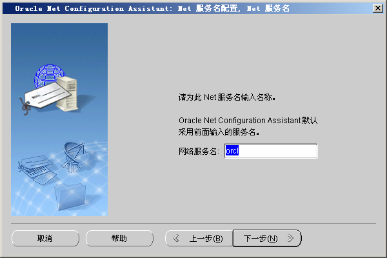Click the text 采用前面输入的服务名
The width and height of the screenshot is (387, 258).
[219, 132]
